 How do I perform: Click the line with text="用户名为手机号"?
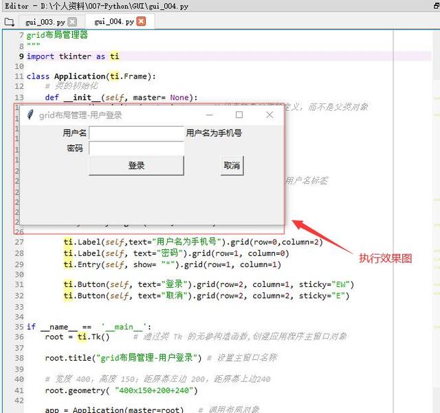tap(193, 242)
